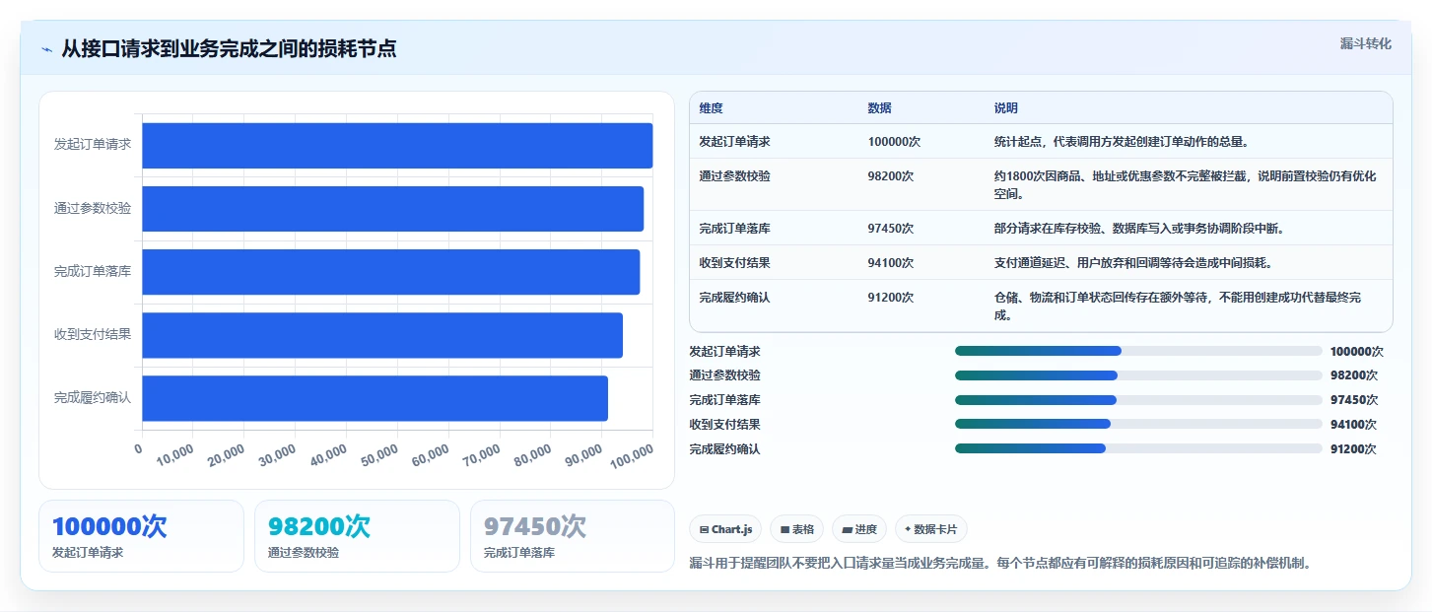Click table value 98200次

point(891,176)
